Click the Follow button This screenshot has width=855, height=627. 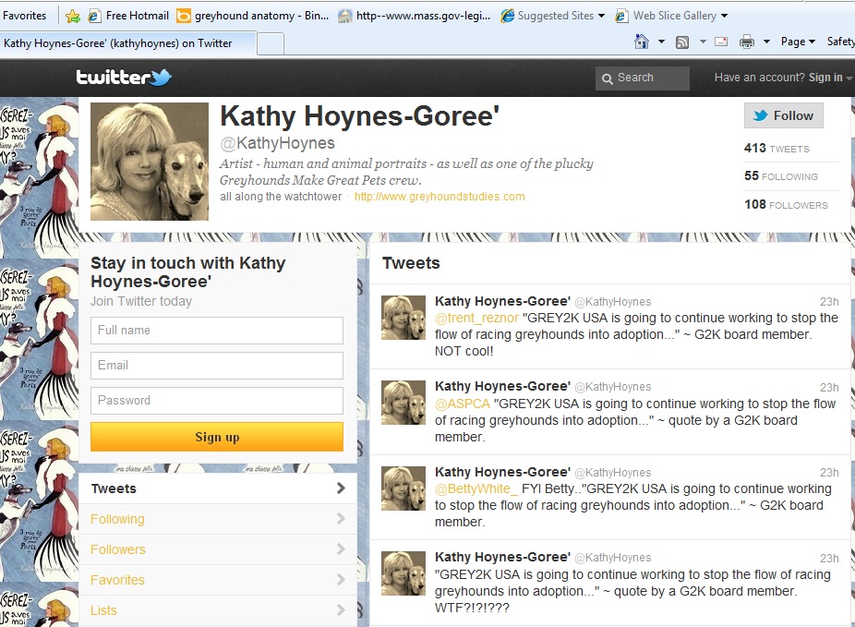(784, 115)
